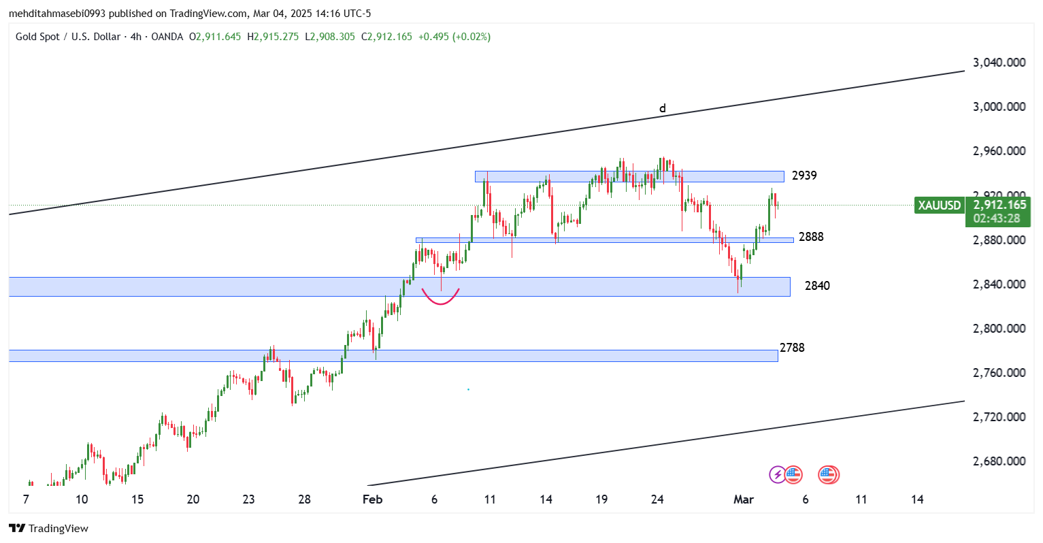Select the pink curved arc drawing

pyautogui.click(x=441, y=297)
